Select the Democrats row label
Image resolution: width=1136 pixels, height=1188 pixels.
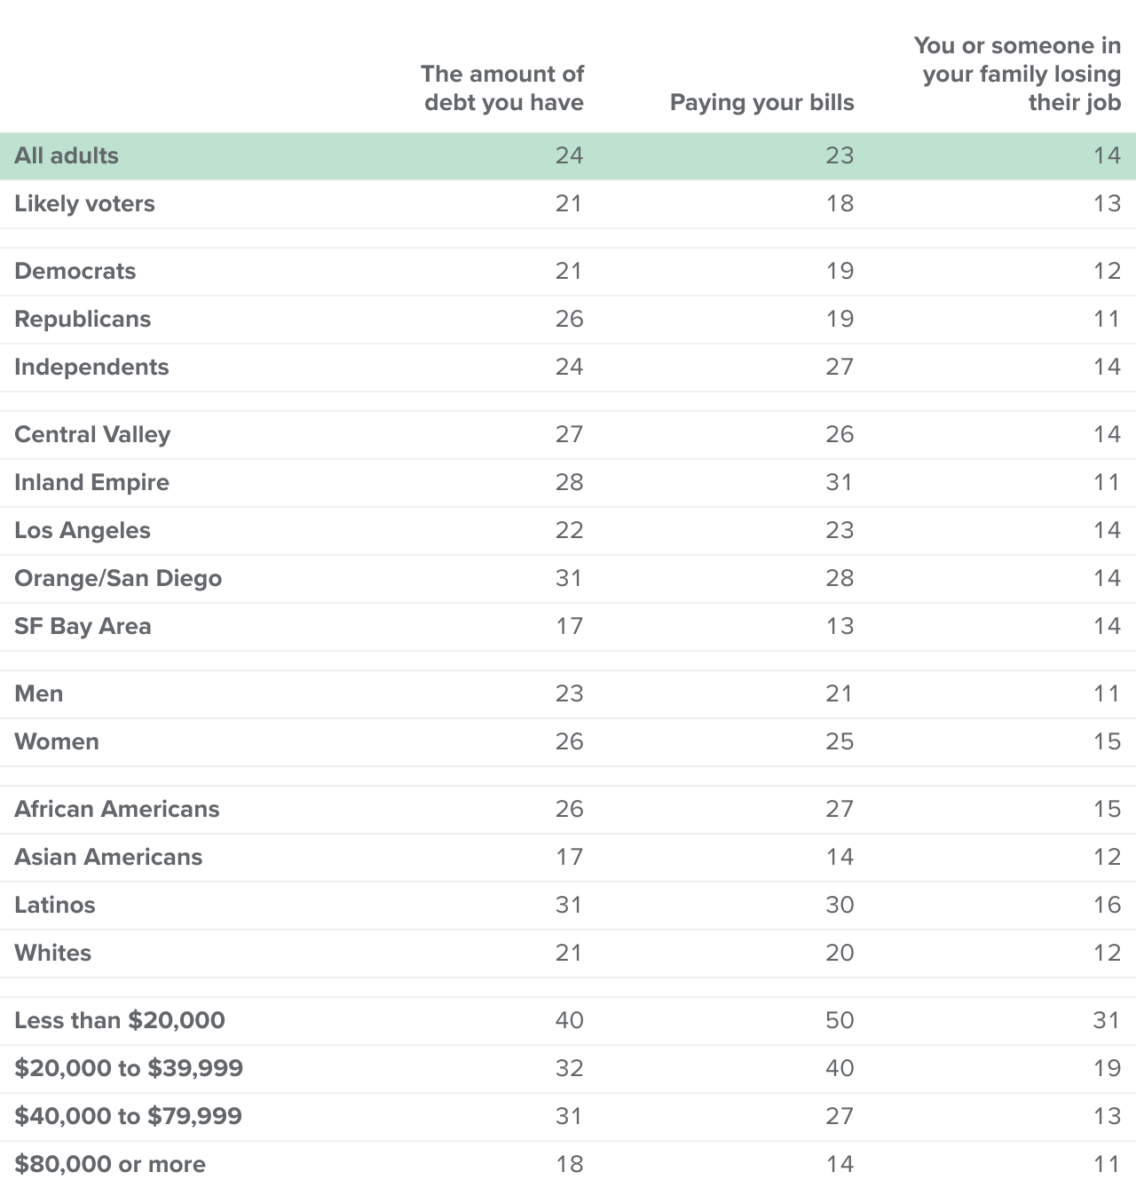75,271
